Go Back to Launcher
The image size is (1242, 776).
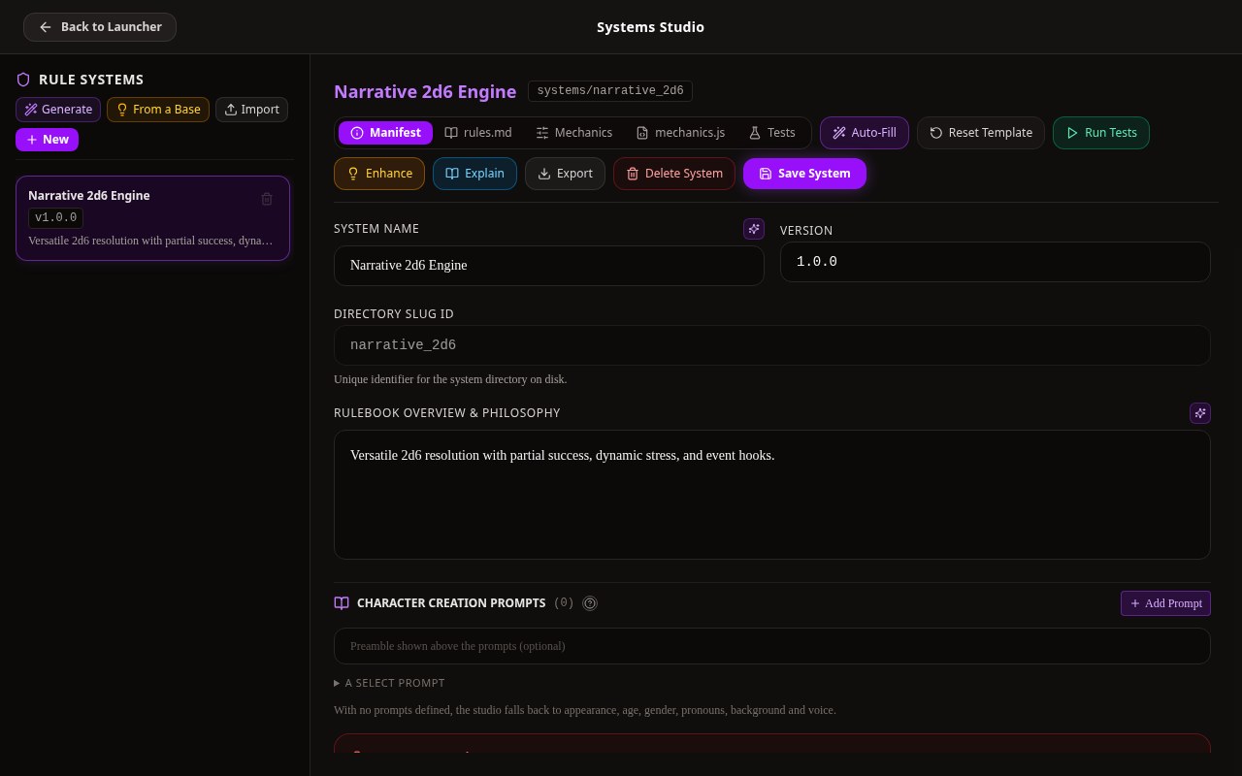(100, 27)
